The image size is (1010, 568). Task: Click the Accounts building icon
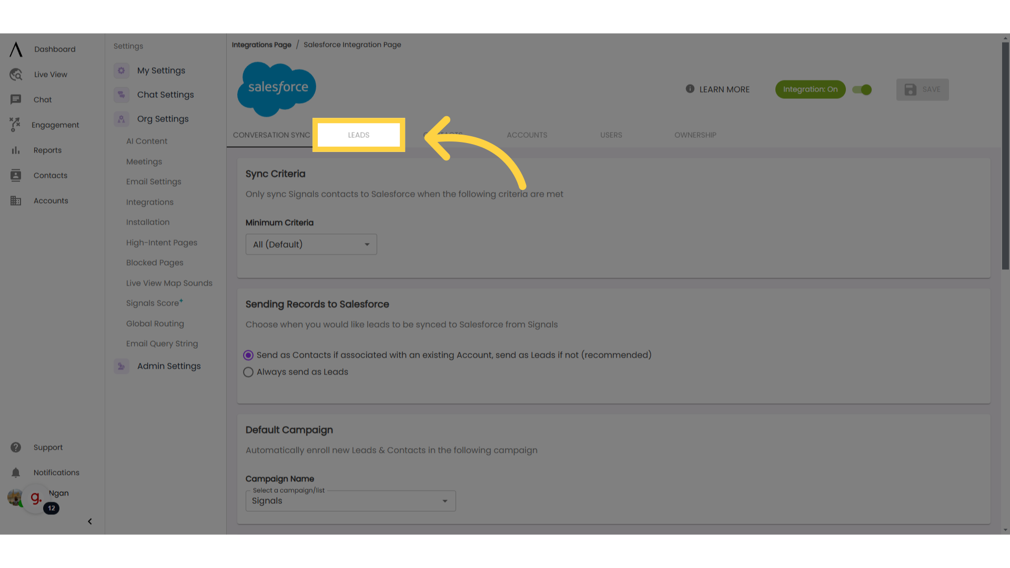pyautogui.click(x=16, y=201)
